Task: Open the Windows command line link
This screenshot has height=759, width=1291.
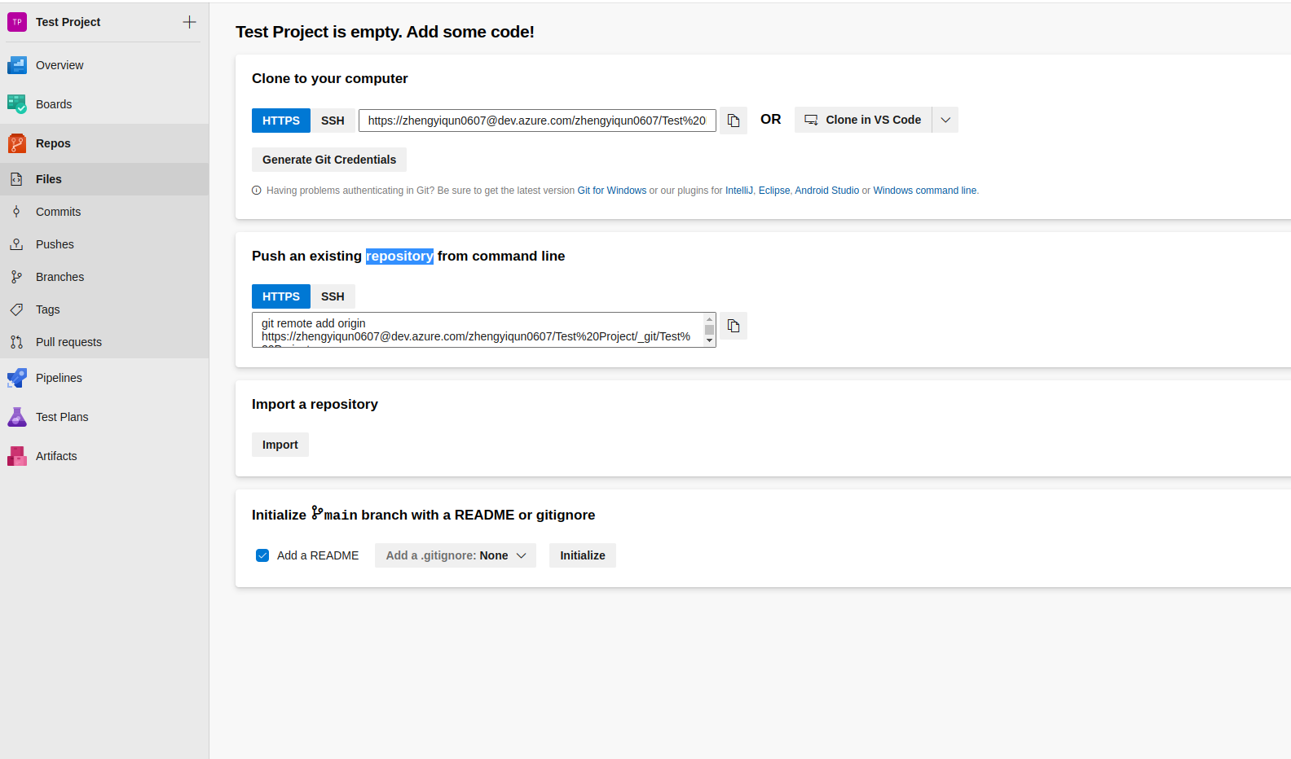Action: point(925,191)
